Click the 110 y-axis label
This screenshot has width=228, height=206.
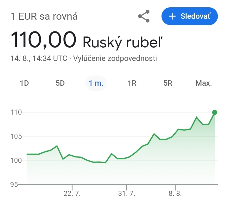[16, 112]
